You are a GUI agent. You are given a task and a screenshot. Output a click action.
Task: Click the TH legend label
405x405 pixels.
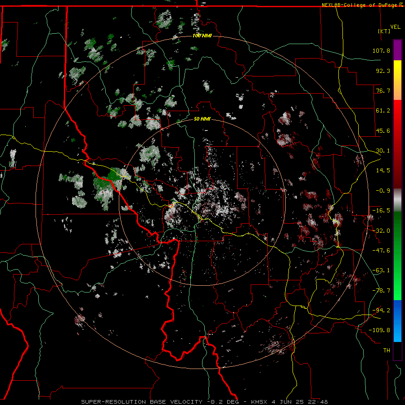[x=387, y=351]
